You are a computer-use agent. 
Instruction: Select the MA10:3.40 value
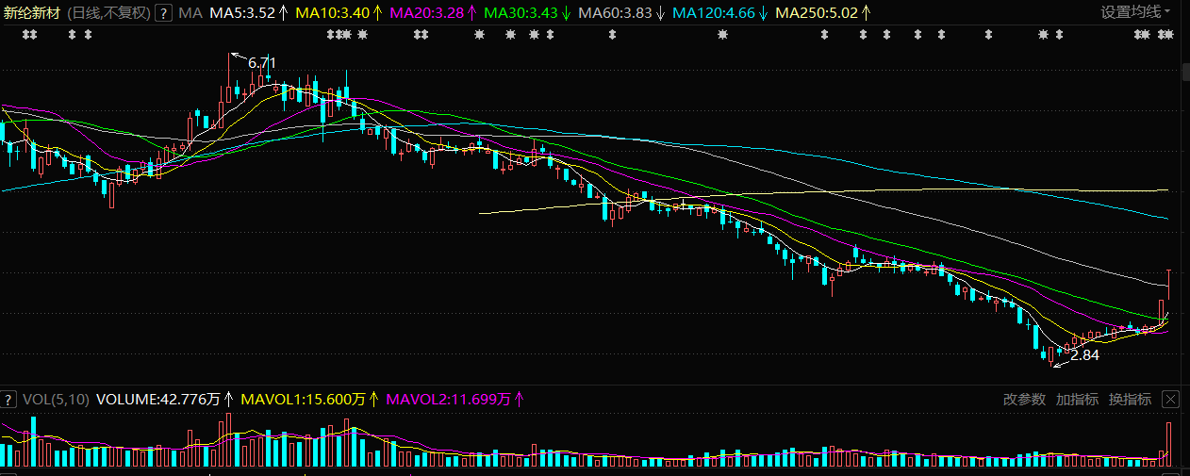331,13
